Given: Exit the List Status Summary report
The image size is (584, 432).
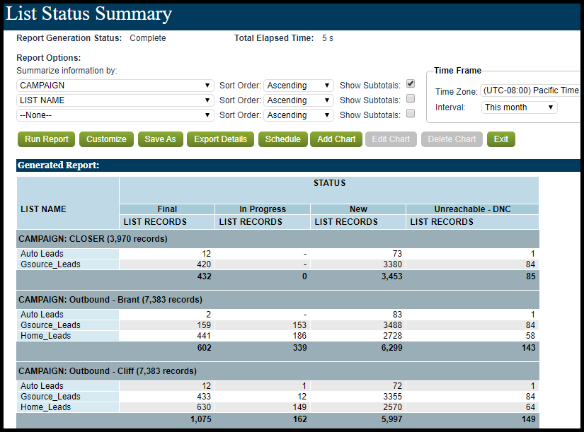Looking at the screenshot, I should point(501,139).
